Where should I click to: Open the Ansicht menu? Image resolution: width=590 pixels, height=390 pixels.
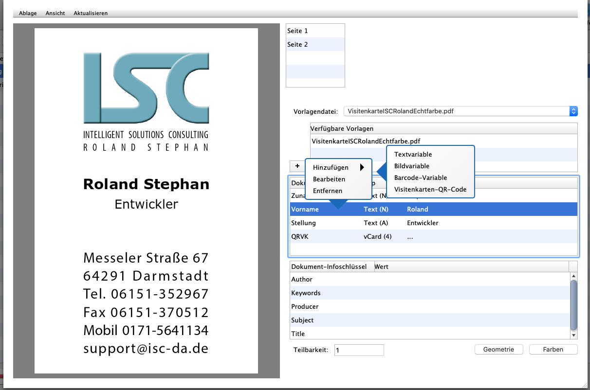[55, 13]
